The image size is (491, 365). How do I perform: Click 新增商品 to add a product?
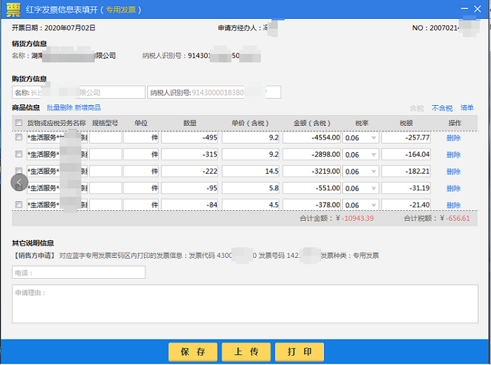(x=88, y=108)
